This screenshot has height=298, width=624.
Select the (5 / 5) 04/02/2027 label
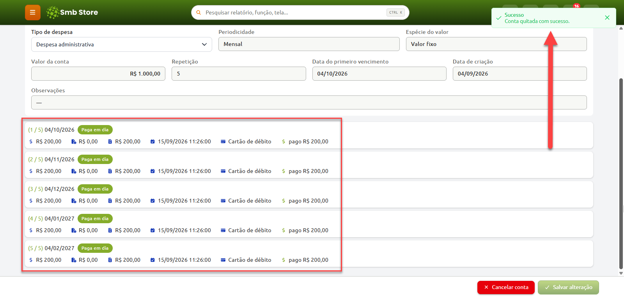(51, 248)
